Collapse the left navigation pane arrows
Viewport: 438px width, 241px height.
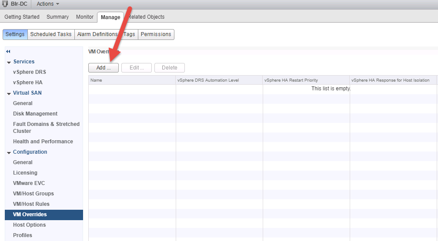point(8,52)
